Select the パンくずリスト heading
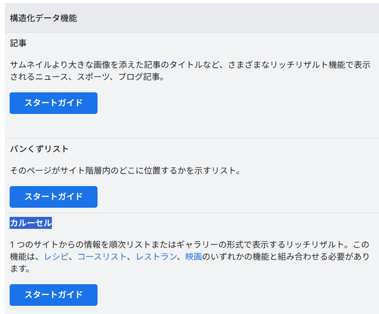The width and height of the screenshot is (379, 314). coord(39,149)
